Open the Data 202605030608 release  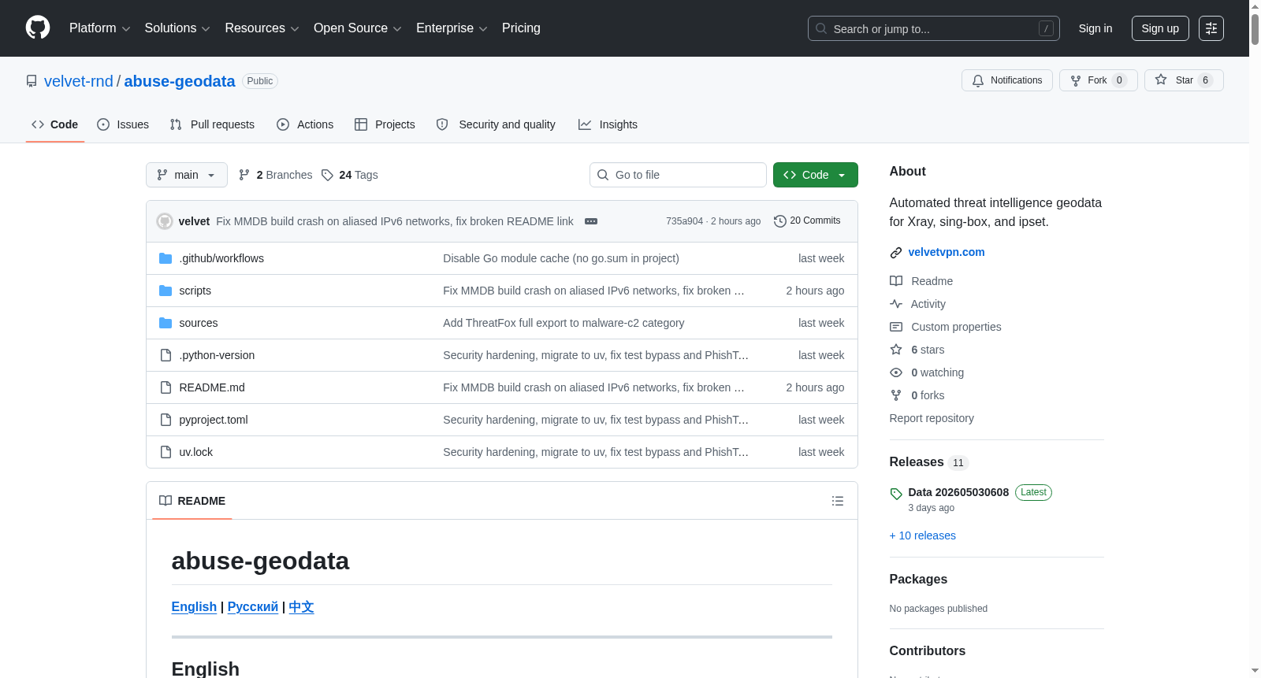pyautogui.click(x=958, y=492)
